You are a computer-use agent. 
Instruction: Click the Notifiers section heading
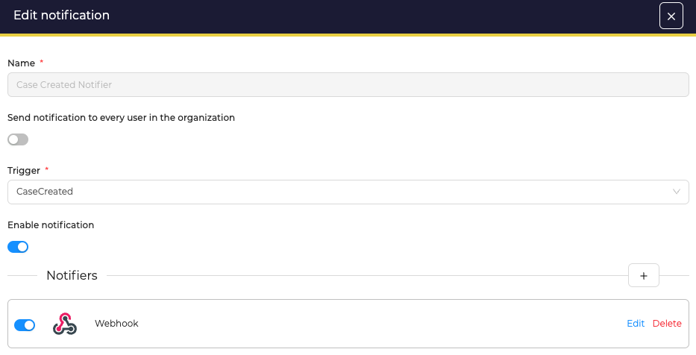pyautogui.click(x=72, y=275)
